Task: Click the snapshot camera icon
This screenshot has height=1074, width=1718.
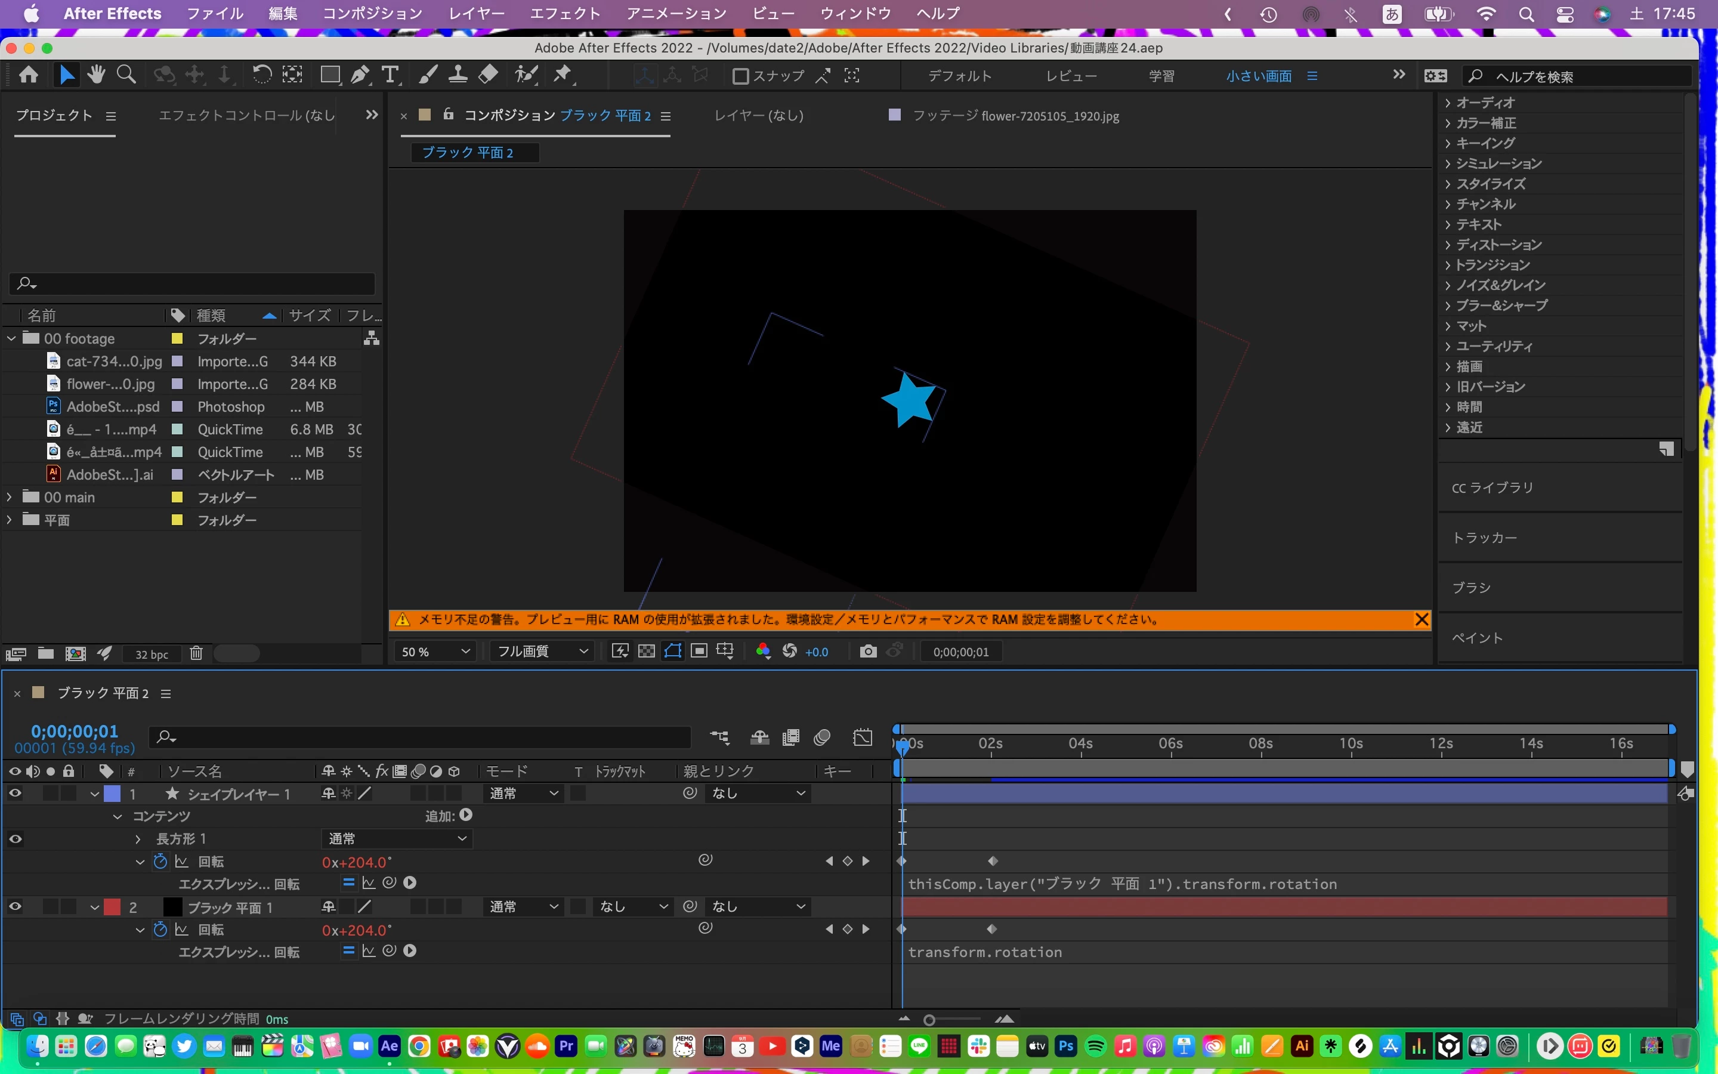Action: (x=867, y=652)
